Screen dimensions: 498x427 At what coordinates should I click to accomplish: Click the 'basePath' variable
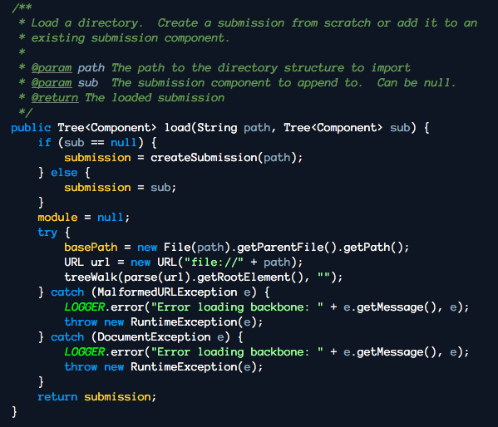click(91, 248)
